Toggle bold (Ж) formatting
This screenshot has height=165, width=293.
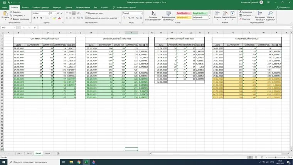(x=34, y=18)
